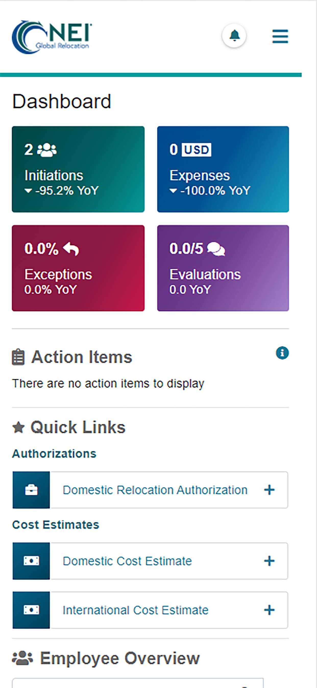Open Domestic Relocation Authorization link

pyautogui.click(x=155, y=490)
